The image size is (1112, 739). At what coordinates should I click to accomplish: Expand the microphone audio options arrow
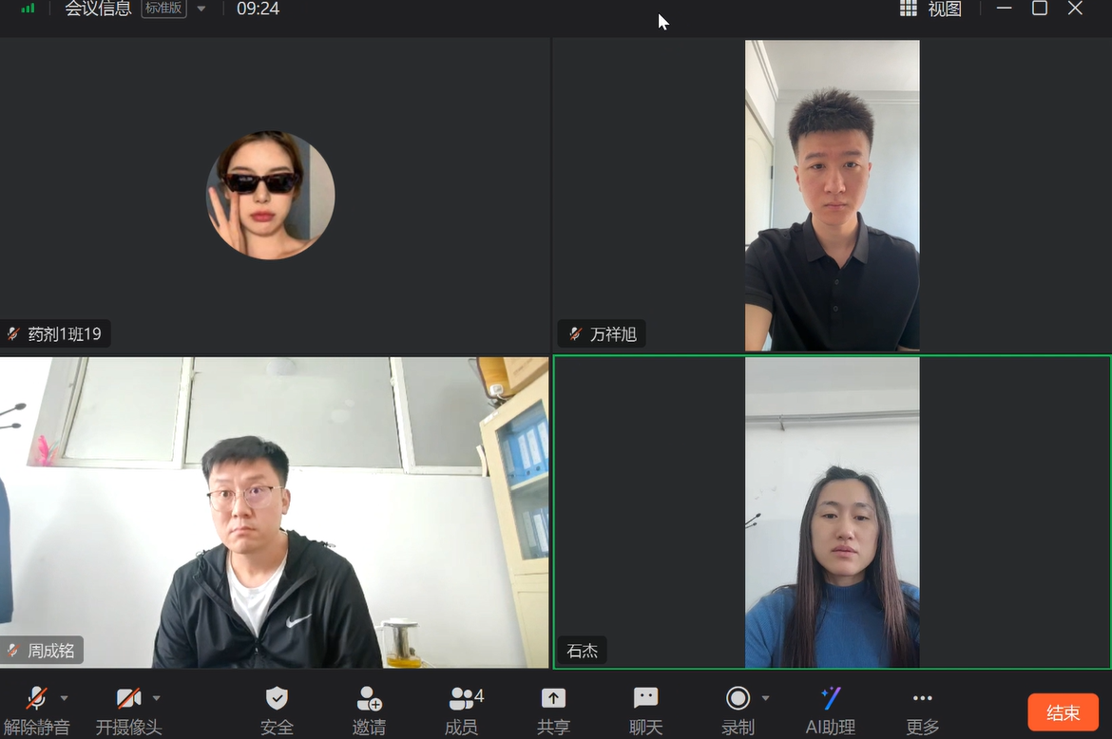(65, 698)
